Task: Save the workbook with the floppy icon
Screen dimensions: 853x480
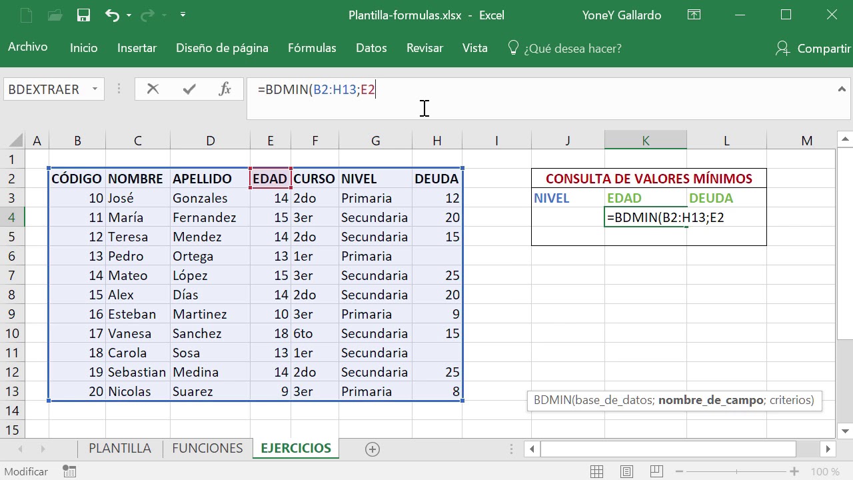Action: coord(83,15)
